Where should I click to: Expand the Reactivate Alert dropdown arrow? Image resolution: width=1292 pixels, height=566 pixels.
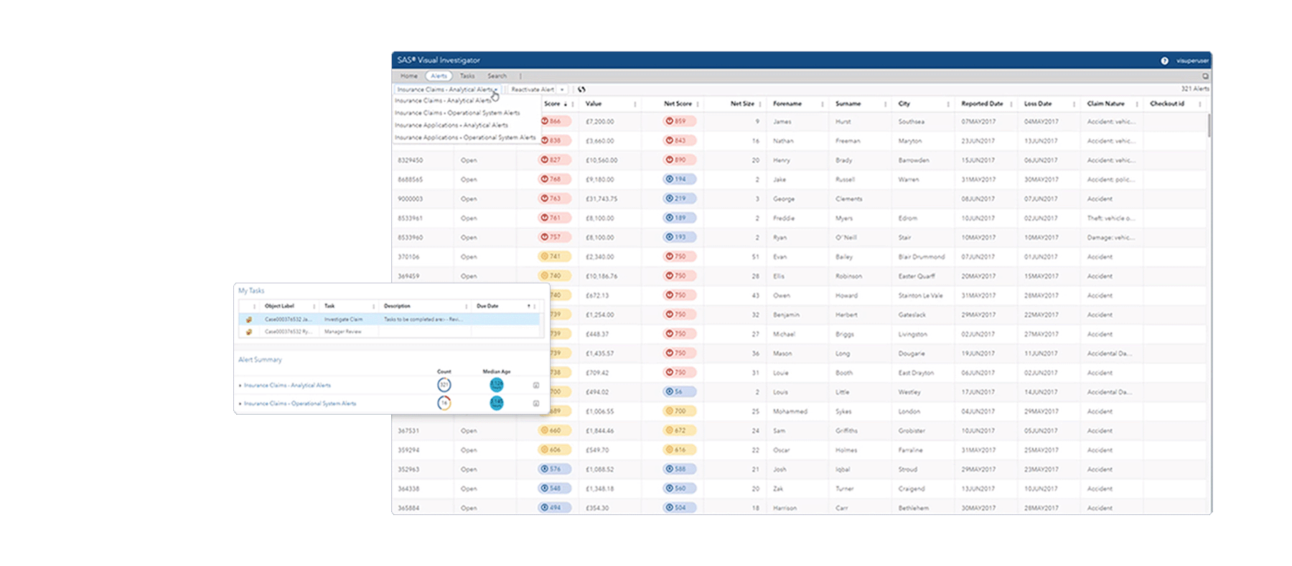[562, 90]
